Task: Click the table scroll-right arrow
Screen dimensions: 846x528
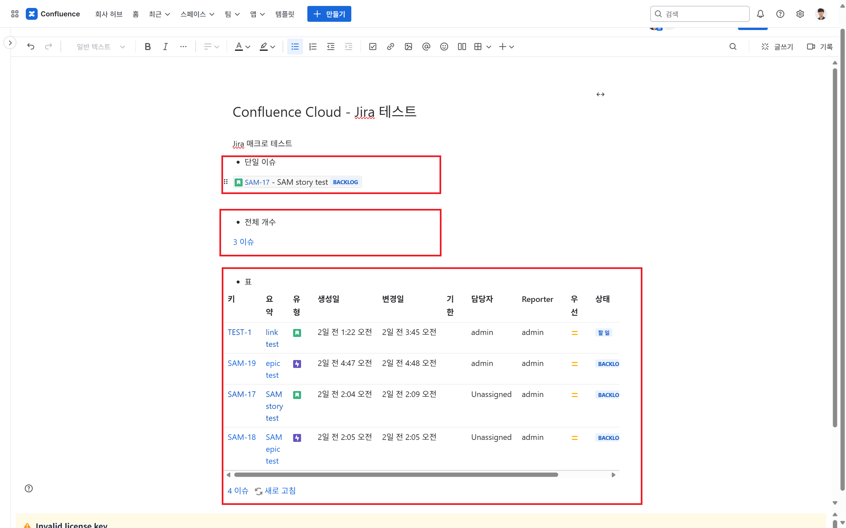Action: pyautogui.click(x=613, y=475)
